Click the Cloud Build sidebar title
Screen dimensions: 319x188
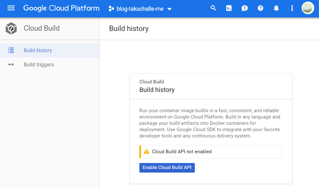coord(41,28)
